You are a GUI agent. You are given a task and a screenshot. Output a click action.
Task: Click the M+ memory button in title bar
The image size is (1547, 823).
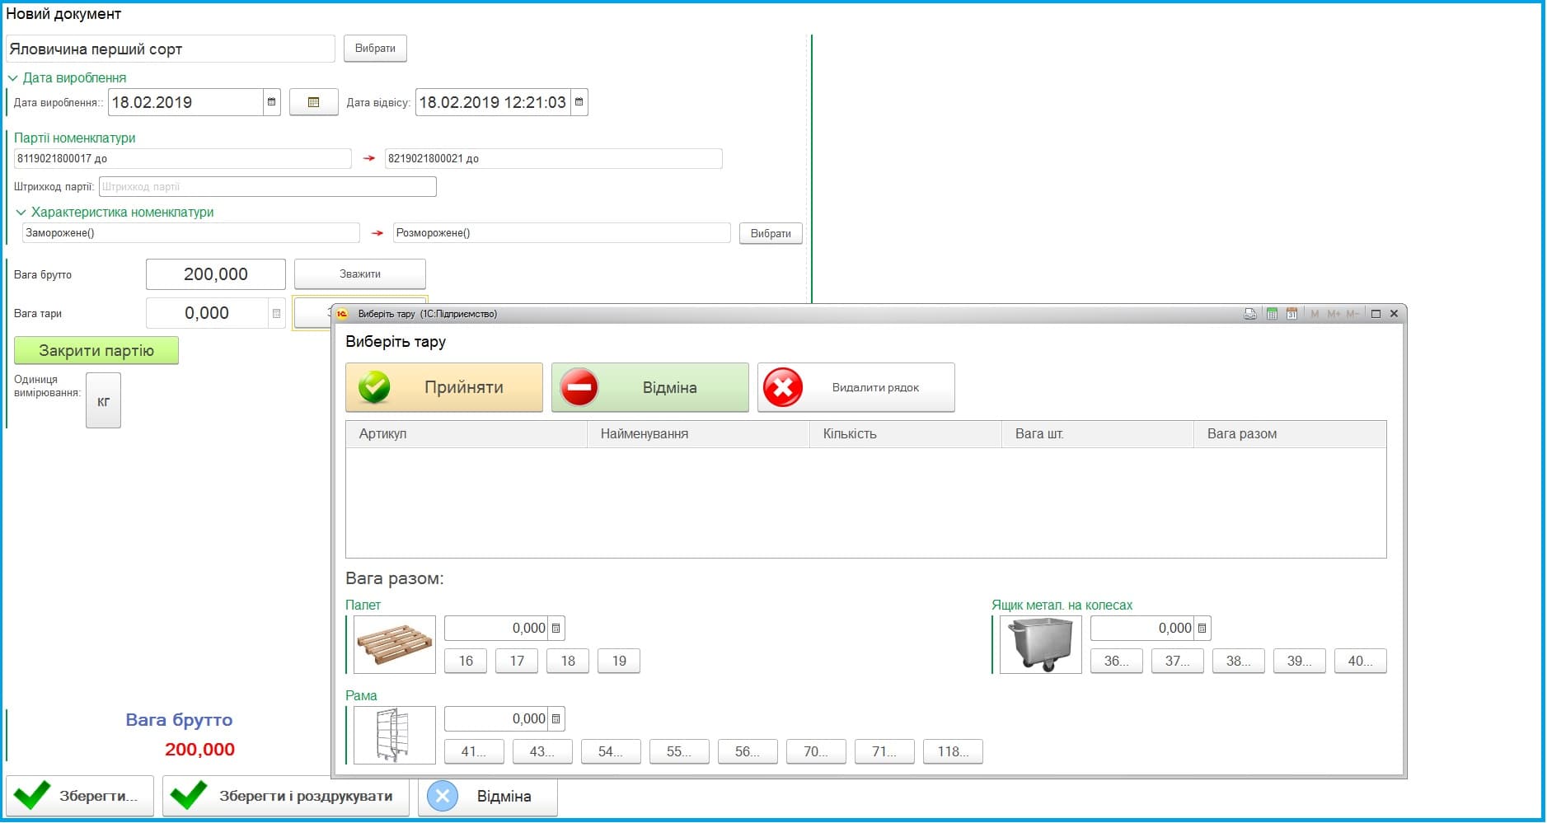pos(1334,314)
